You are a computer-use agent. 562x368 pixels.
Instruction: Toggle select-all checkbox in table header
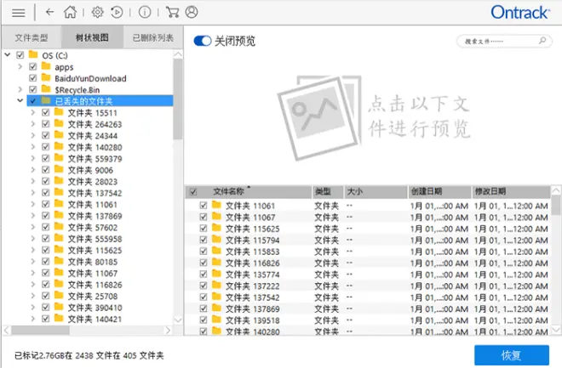[x=193, y=192]
